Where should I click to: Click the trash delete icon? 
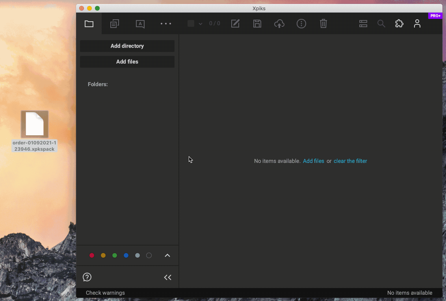(x=323, y=24)
